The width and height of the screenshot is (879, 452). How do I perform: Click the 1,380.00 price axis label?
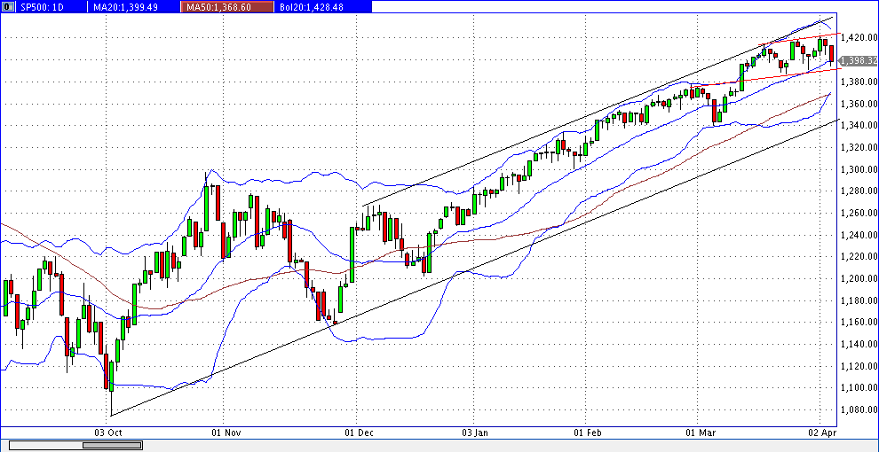(x=859, y=82)
